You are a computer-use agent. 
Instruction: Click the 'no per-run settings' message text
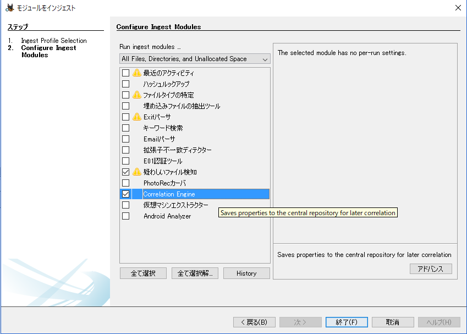(342, 53)
